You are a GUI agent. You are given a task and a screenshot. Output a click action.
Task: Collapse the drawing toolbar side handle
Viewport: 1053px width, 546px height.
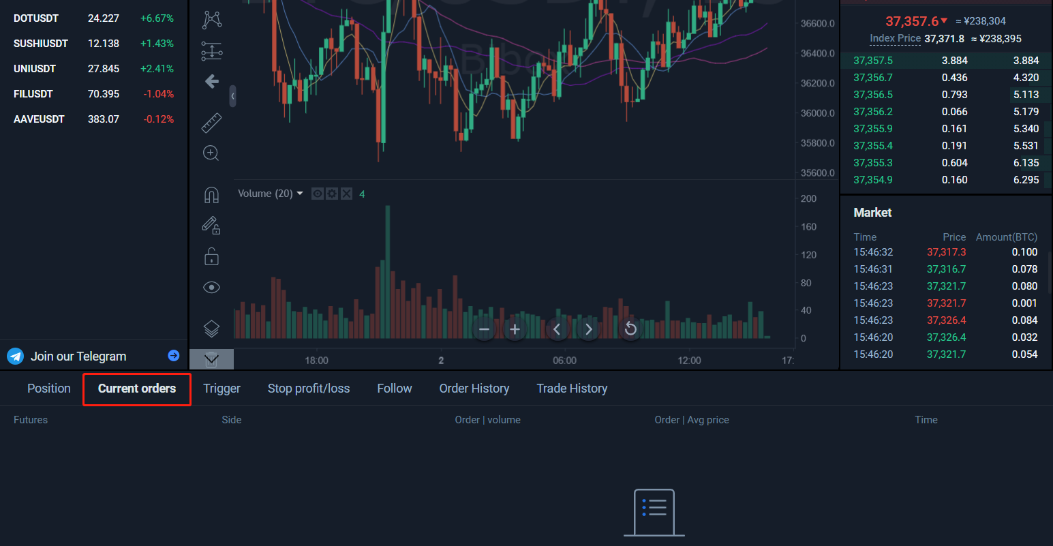[x=232, y=96]
